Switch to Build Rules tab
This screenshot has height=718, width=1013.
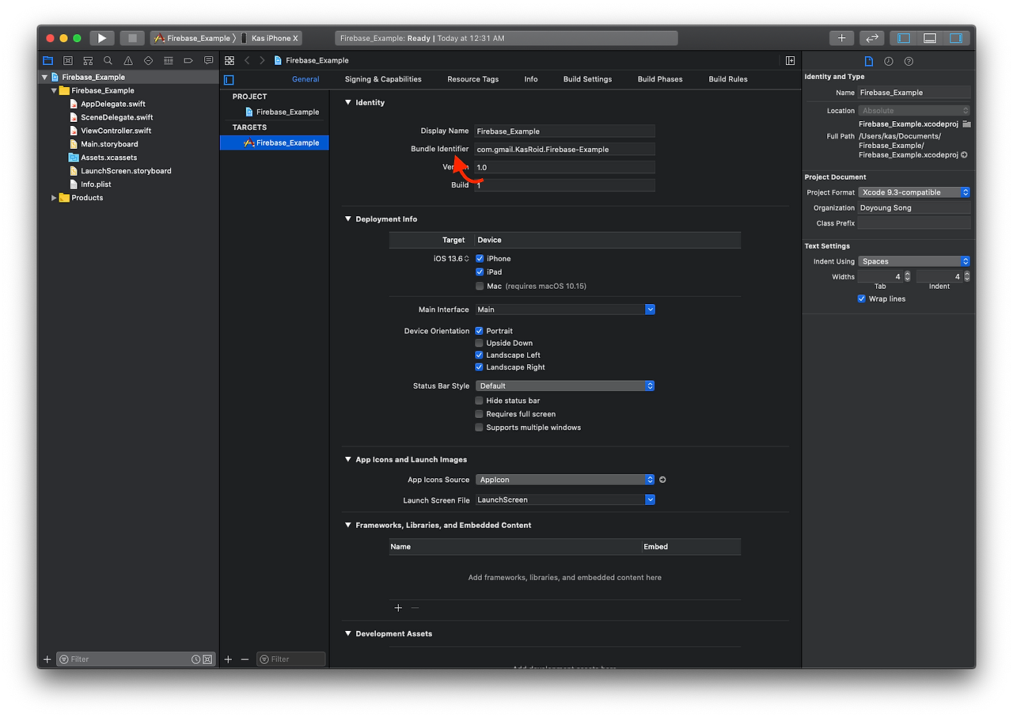click(728, 79)
